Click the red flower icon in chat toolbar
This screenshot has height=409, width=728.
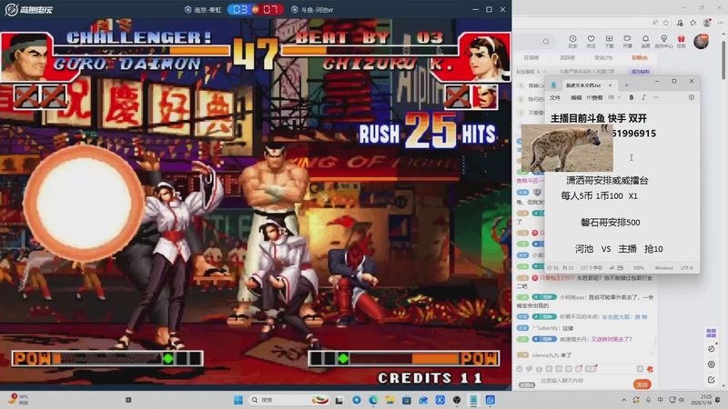click(650, 369)
